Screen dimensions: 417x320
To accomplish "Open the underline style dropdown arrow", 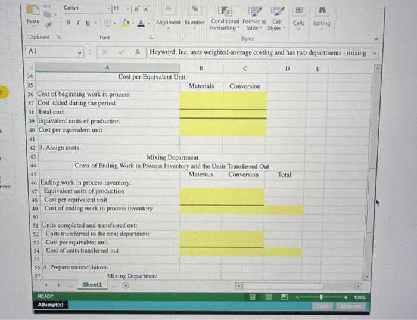I will point(95,23).
